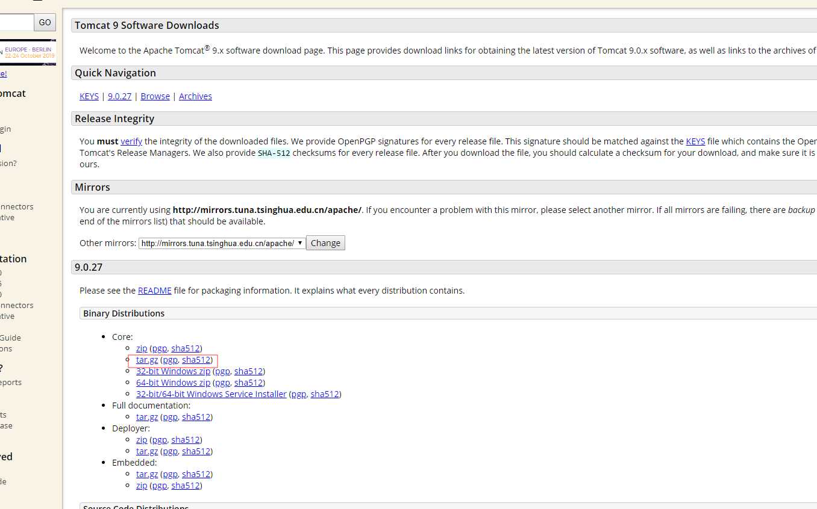This screenshot has width=817, height=509.
Task: Open the Archives link
Action: coord(195,96)
